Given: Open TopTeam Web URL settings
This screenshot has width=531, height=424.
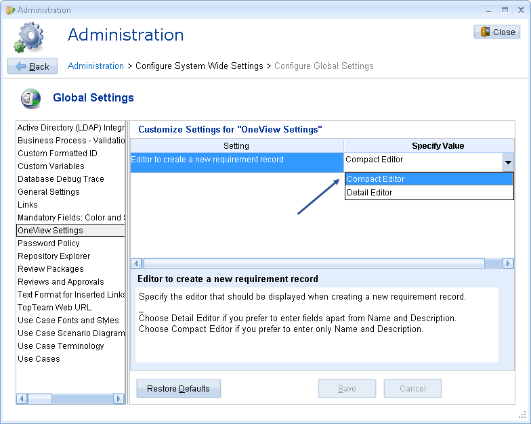Looking at the screenshot, I should coord(70,307).
